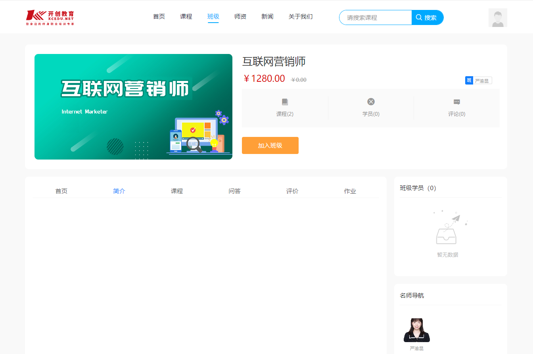
Task: Click the ￥1280.00 price
Action: 264,79
